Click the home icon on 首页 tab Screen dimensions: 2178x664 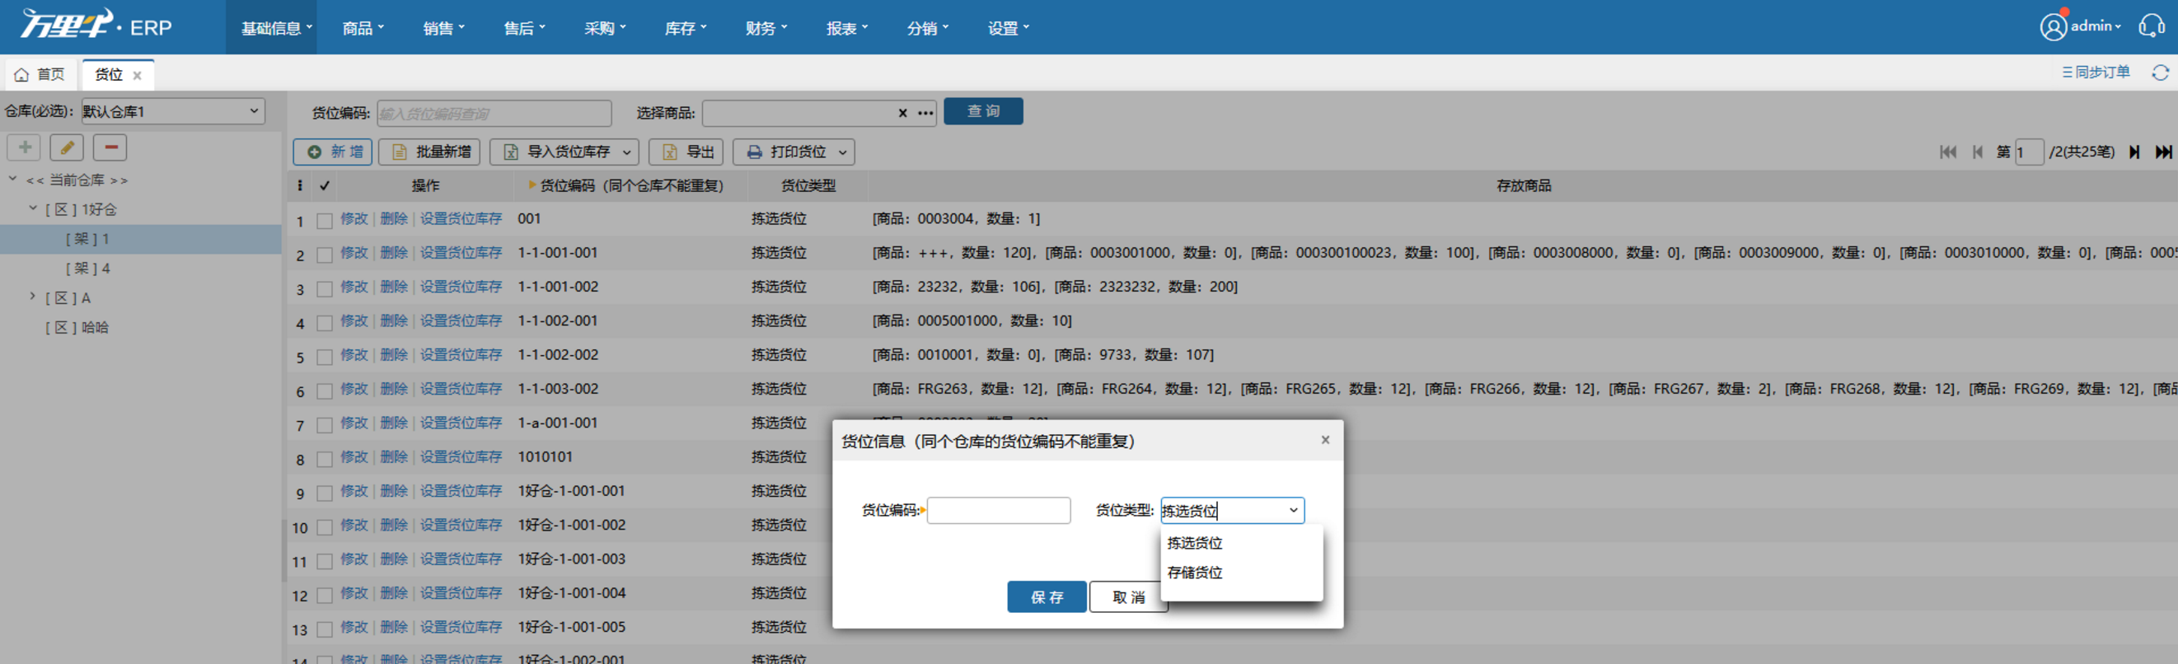pos(22,75)
